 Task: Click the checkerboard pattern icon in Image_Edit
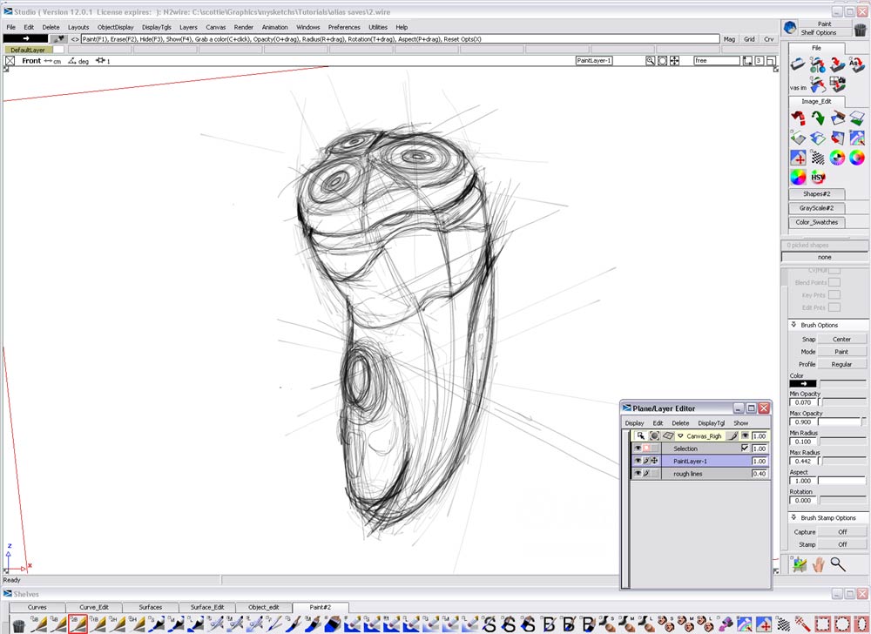[x=818, y=157]
